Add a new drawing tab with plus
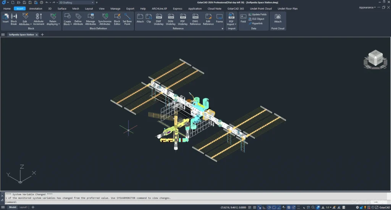 pyautogui.click(x=42, y=35)
